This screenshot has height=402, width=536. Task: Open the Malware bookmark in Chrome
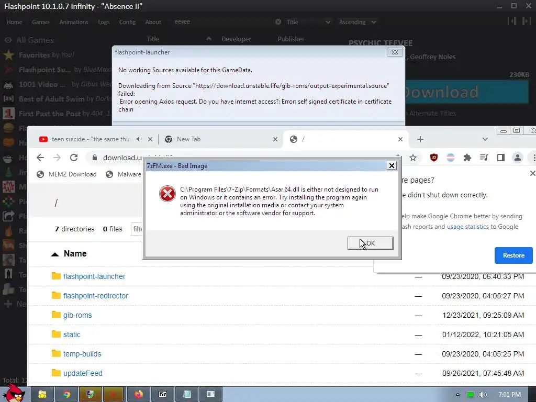point(124,174)
